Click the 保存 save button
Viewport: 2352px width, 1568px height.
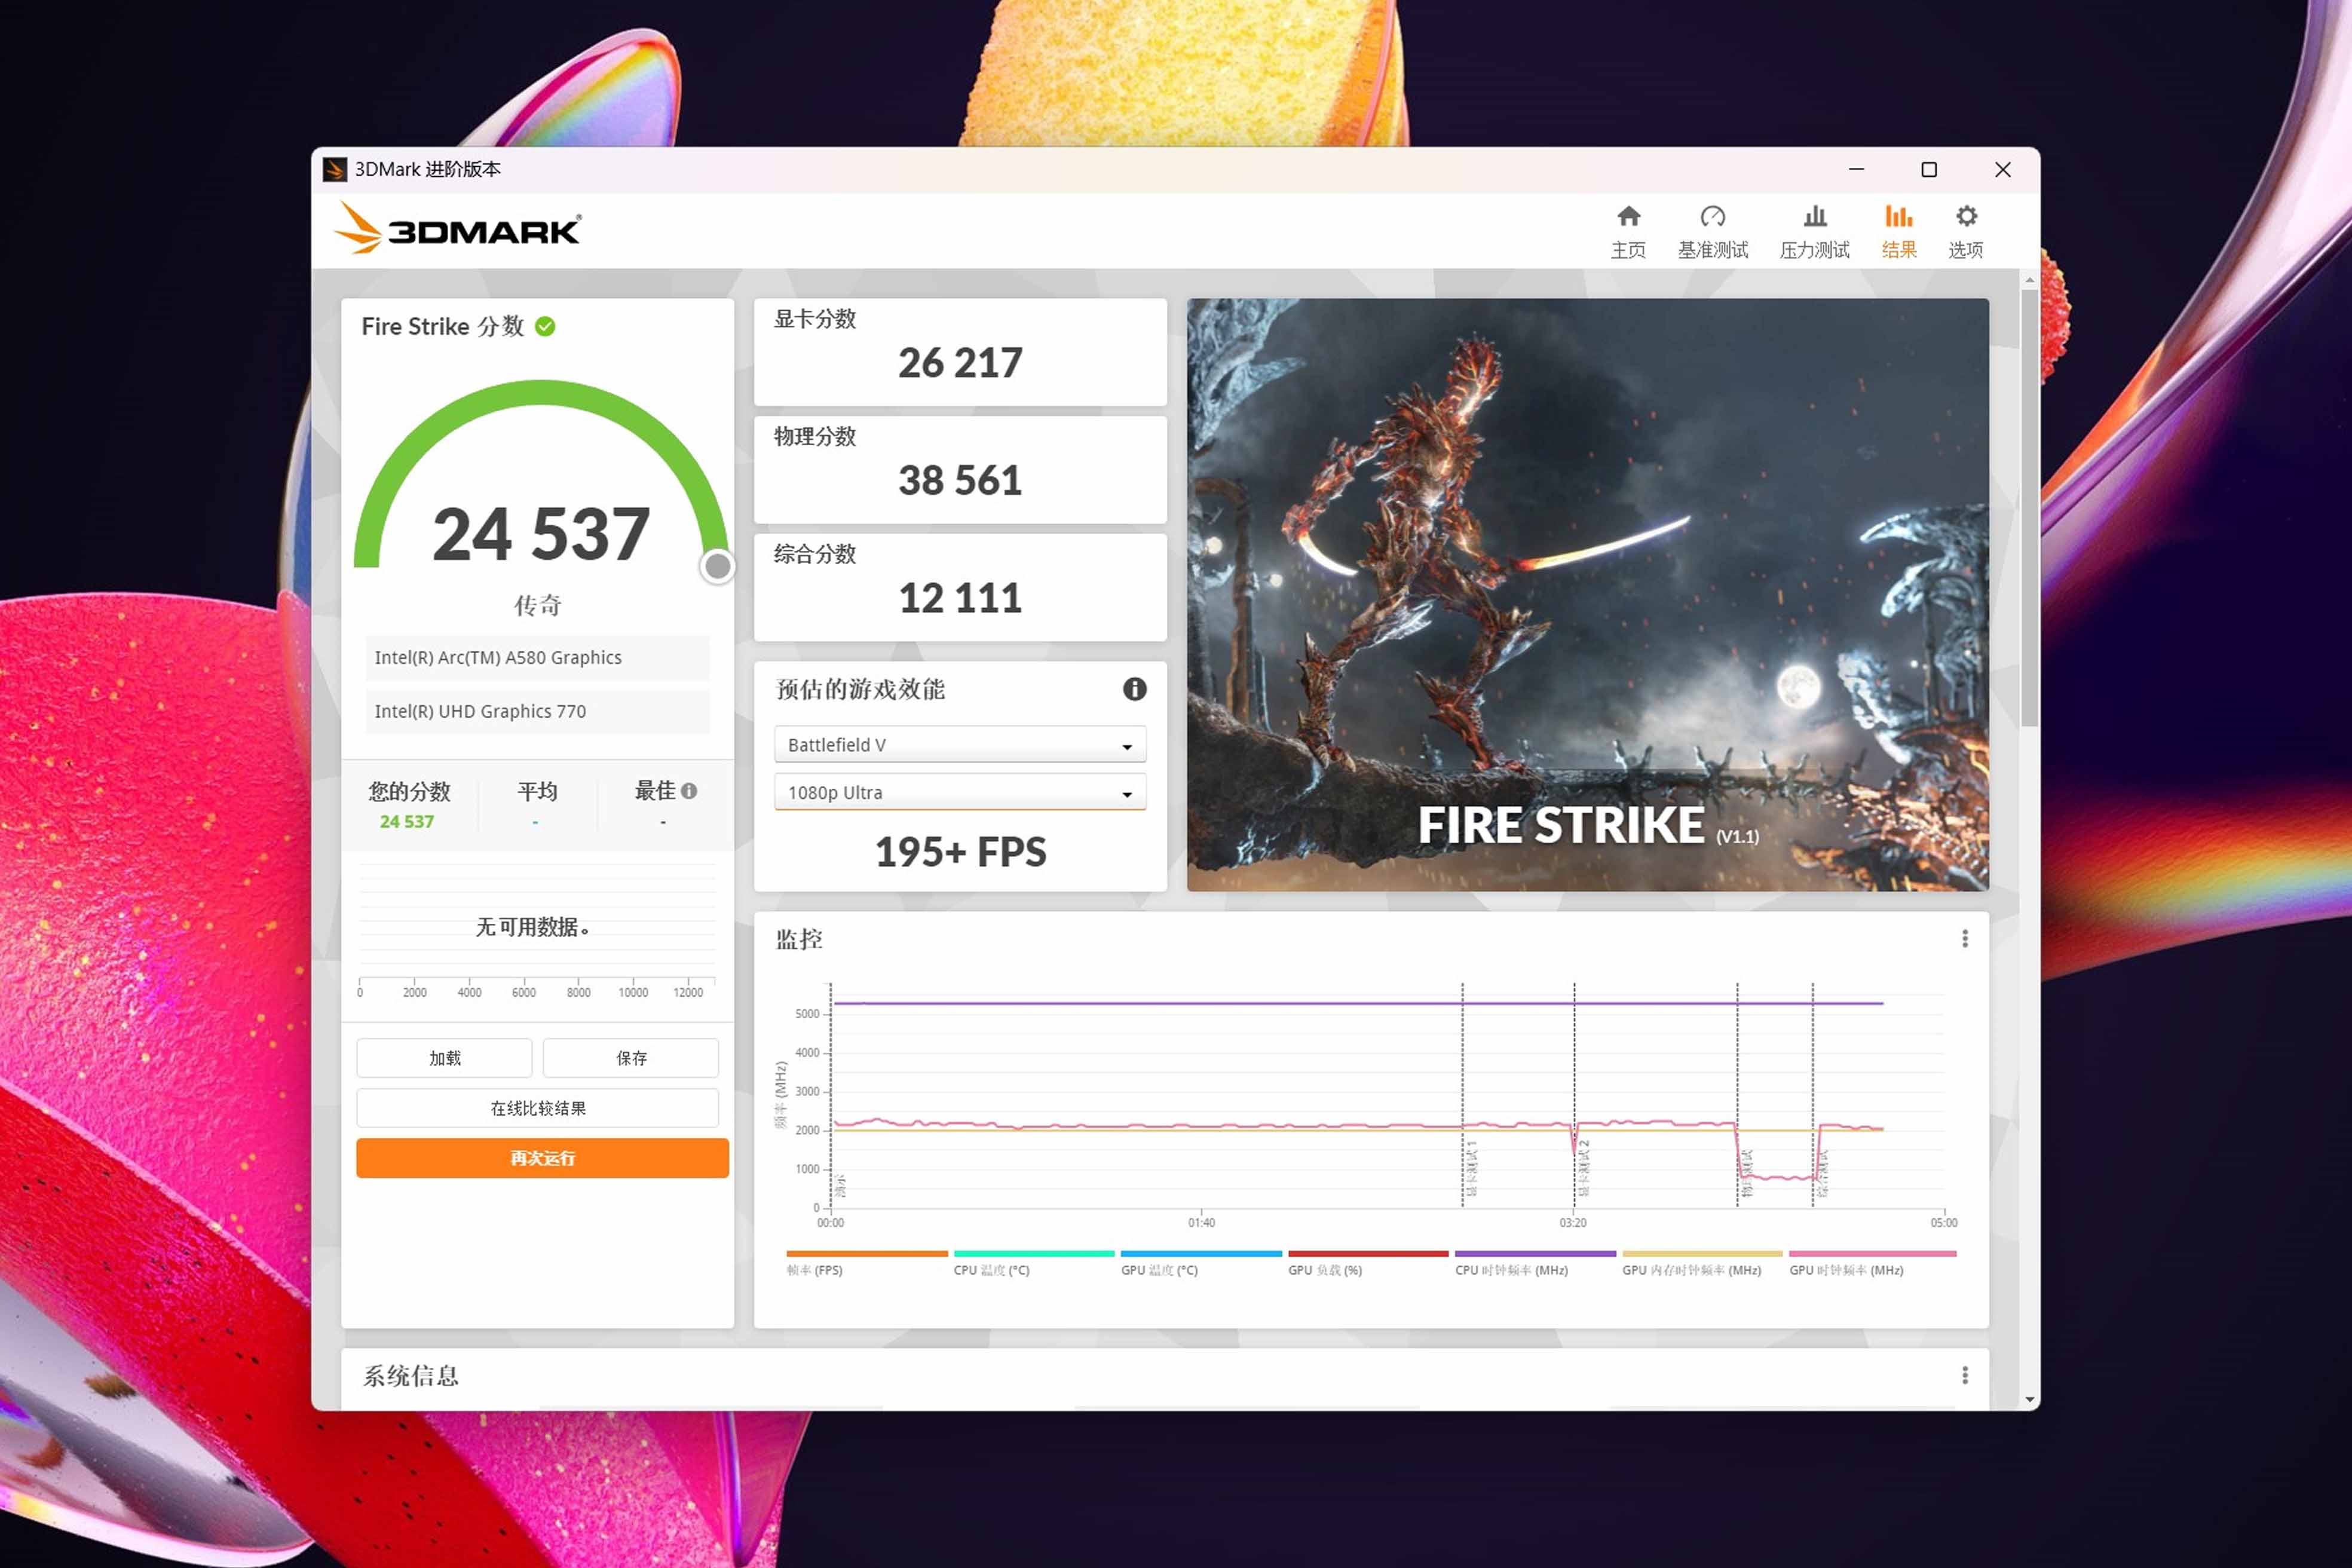631,1058
